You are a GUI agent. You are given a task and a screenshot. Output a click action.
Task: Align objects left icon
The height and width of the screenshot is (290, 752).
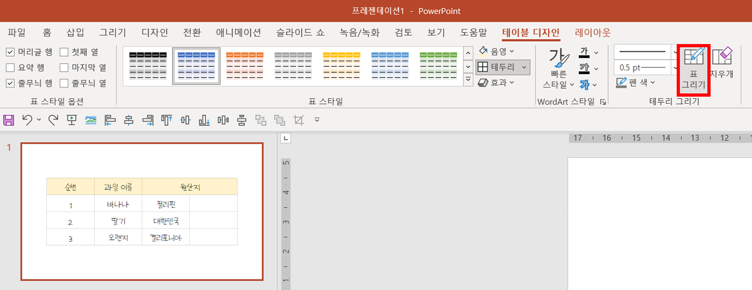(x=110, y=120)
